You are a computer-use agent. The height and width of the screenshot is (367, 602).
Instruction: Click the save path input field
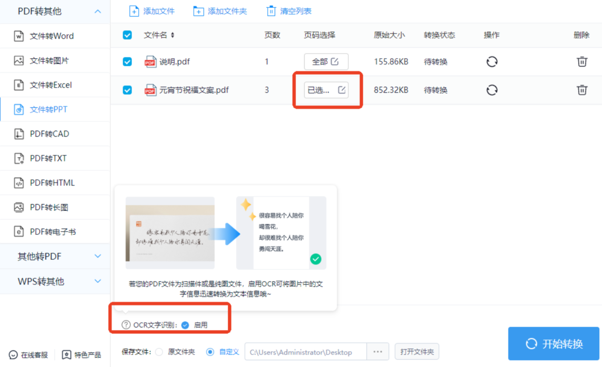305,352
